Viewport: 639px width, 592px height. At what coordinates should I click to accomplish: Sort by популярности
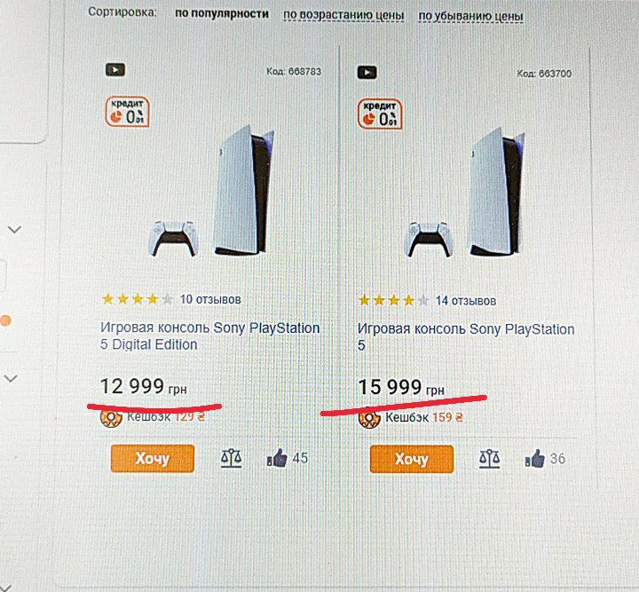pyautogui.click(x=222, y=13)
